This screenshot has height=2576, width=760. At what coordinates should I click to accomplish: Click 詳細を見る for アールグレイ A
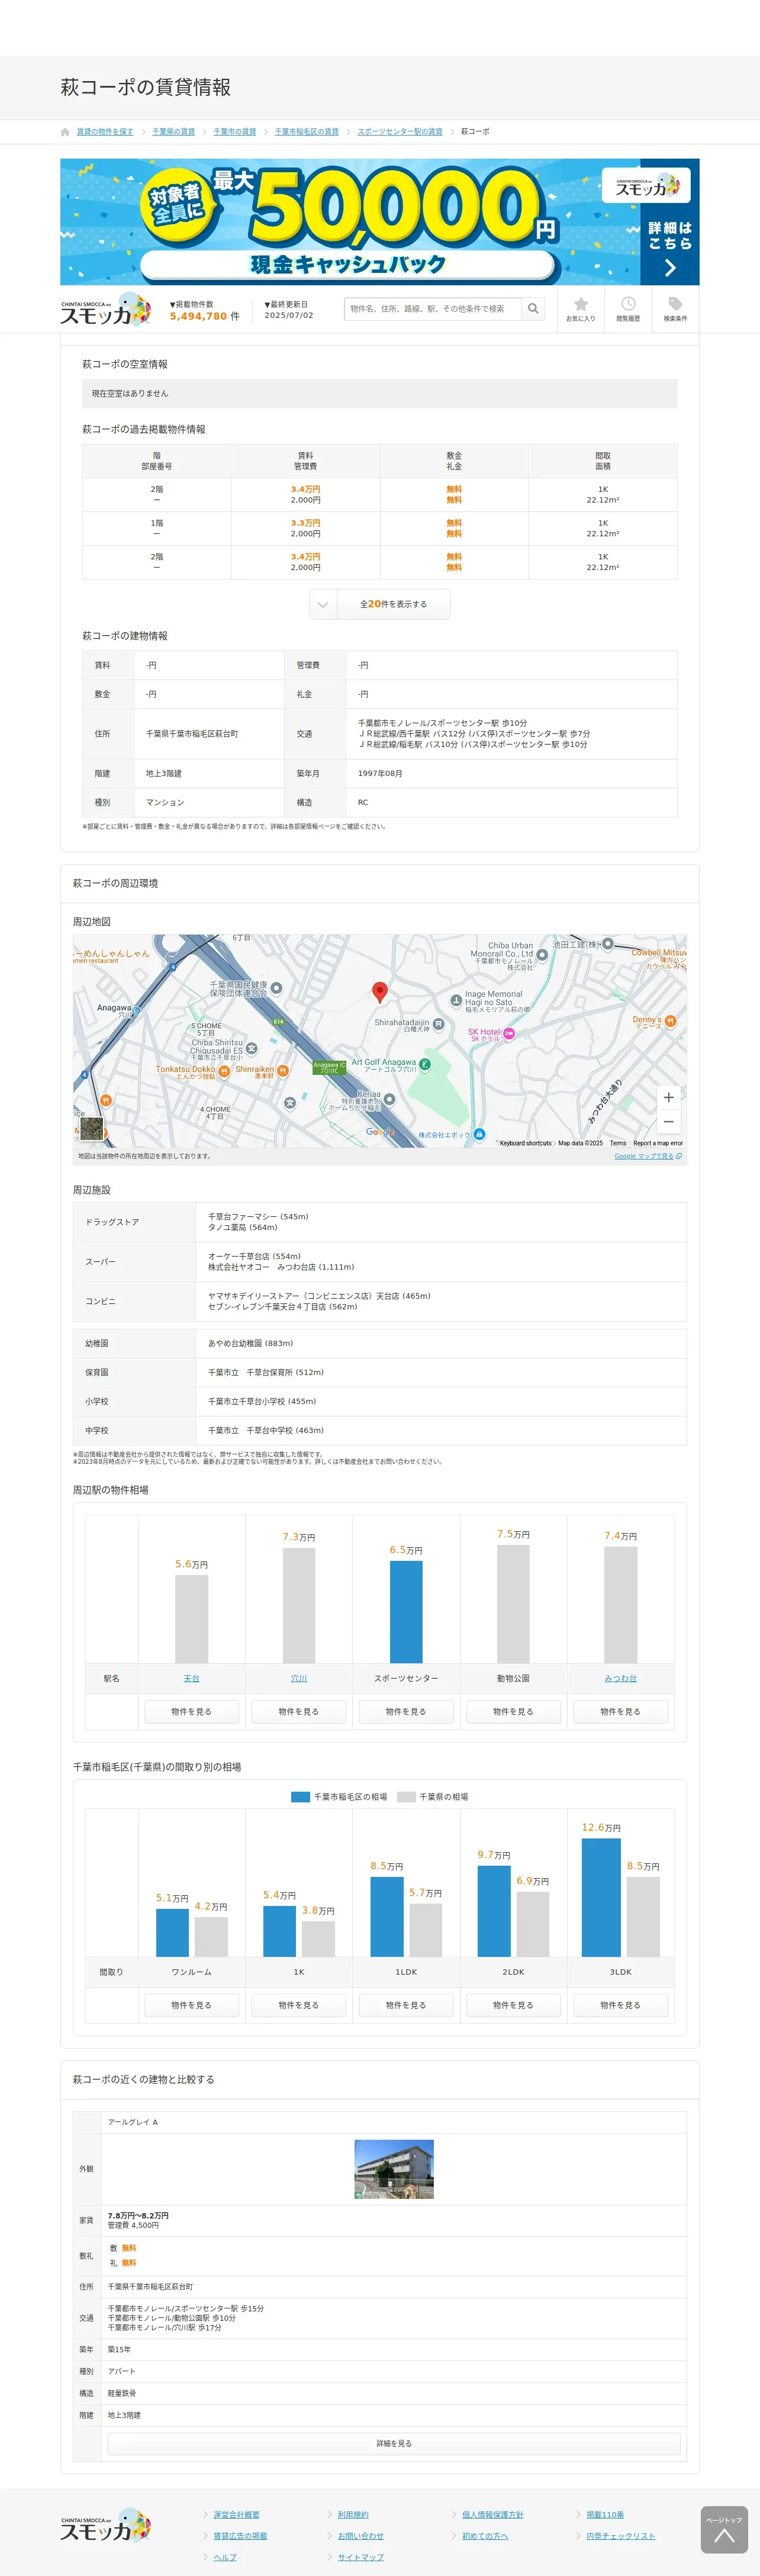(x=394, y=2443)
